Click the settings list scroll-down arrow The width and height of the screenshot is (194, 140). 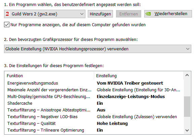tap(187, 130)
